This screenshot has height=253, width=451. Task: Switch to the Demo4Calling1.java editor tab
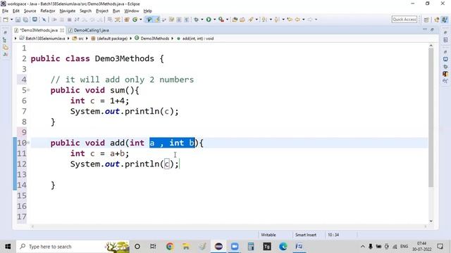click(x=89, y=30)
